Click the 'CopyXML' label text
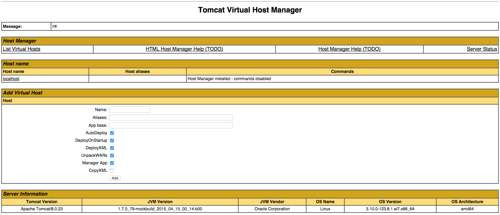 click(98, 171)
